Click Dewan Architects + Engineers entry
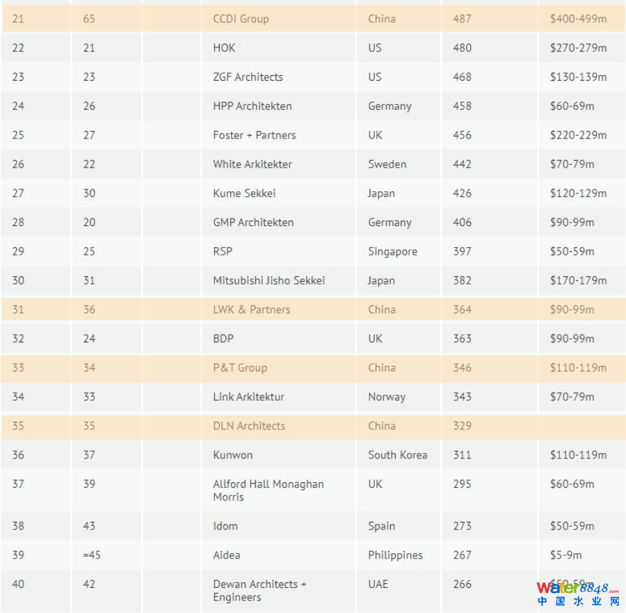 (259, 590)
